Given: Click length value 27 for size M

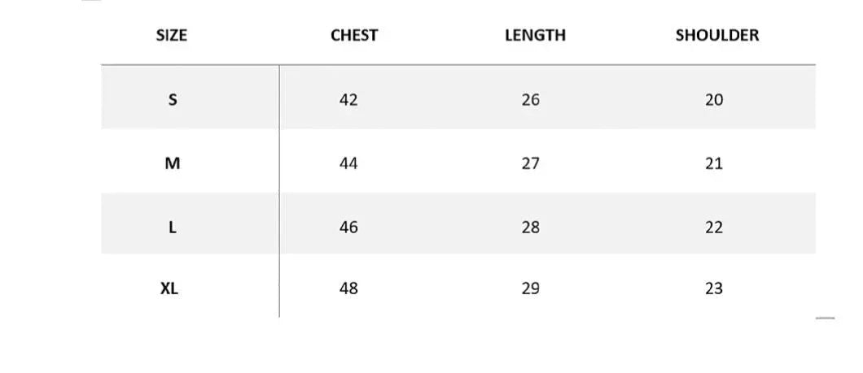Looking at the screenshot, I should coord(531,163).
